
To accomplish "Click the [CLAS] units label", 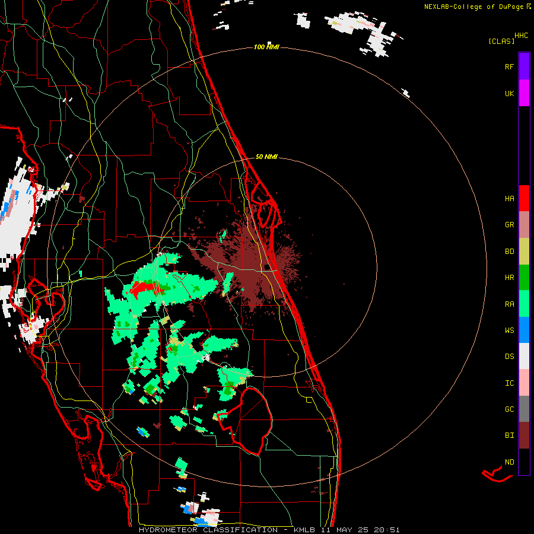I will [x=501, y=41].
